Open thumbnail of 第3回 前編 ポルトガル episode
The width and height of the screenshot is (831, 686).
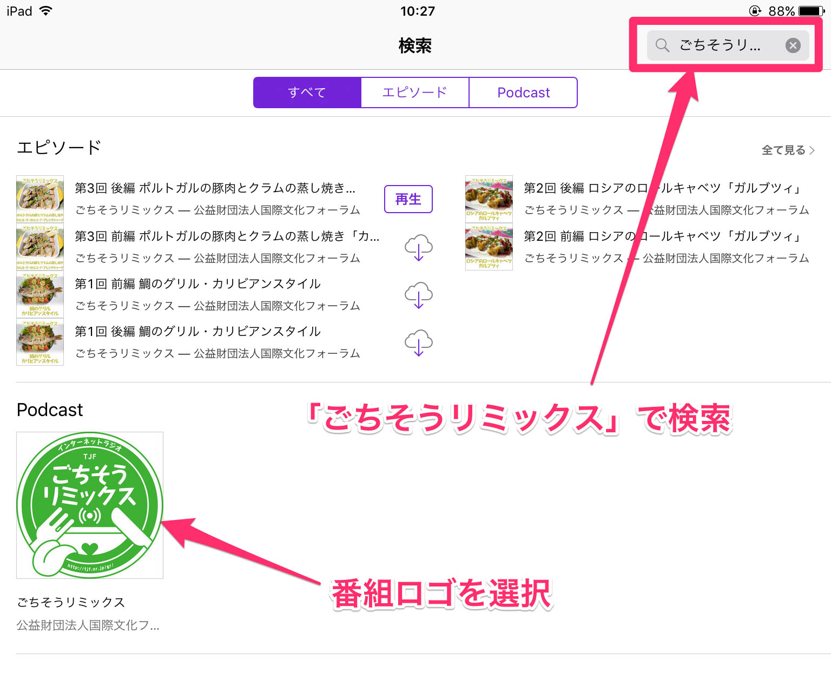point(40,247)
